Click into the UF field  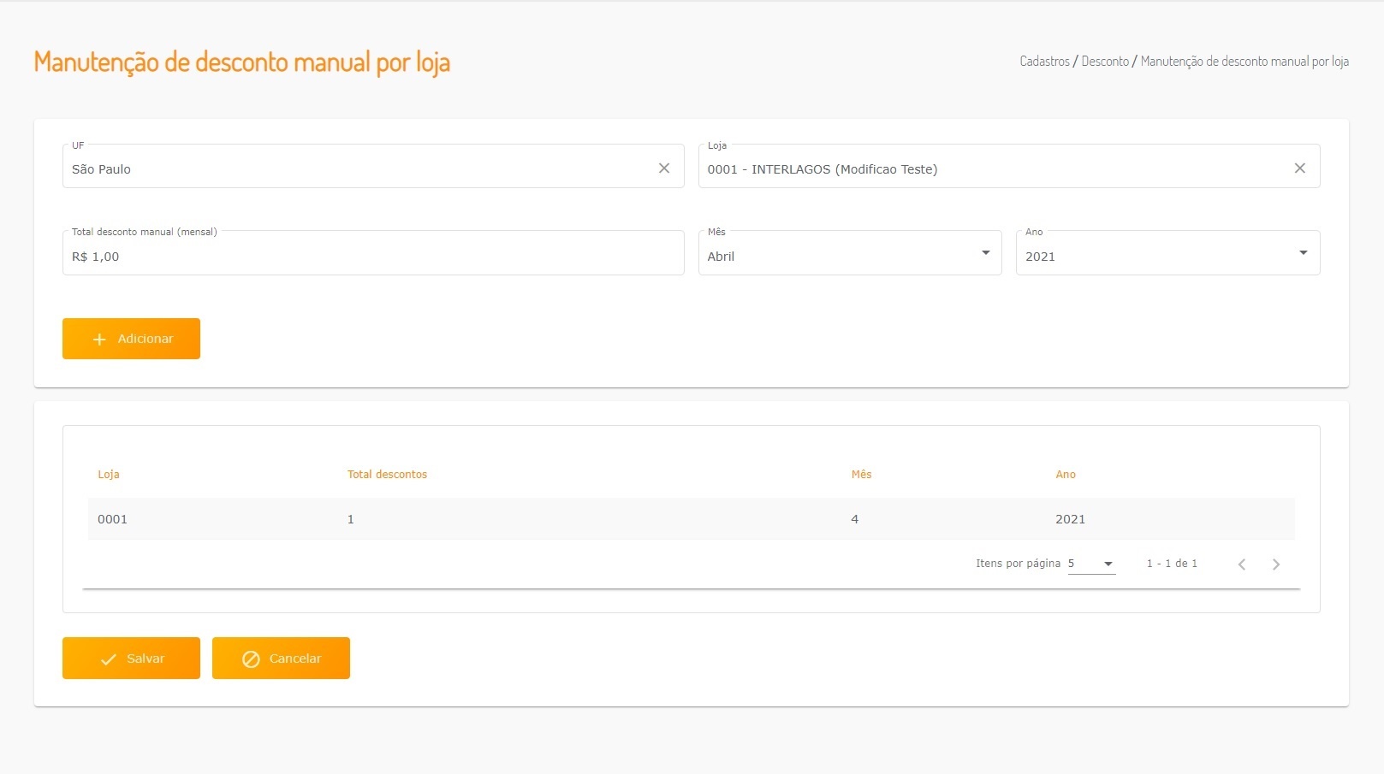coord(359,168)
